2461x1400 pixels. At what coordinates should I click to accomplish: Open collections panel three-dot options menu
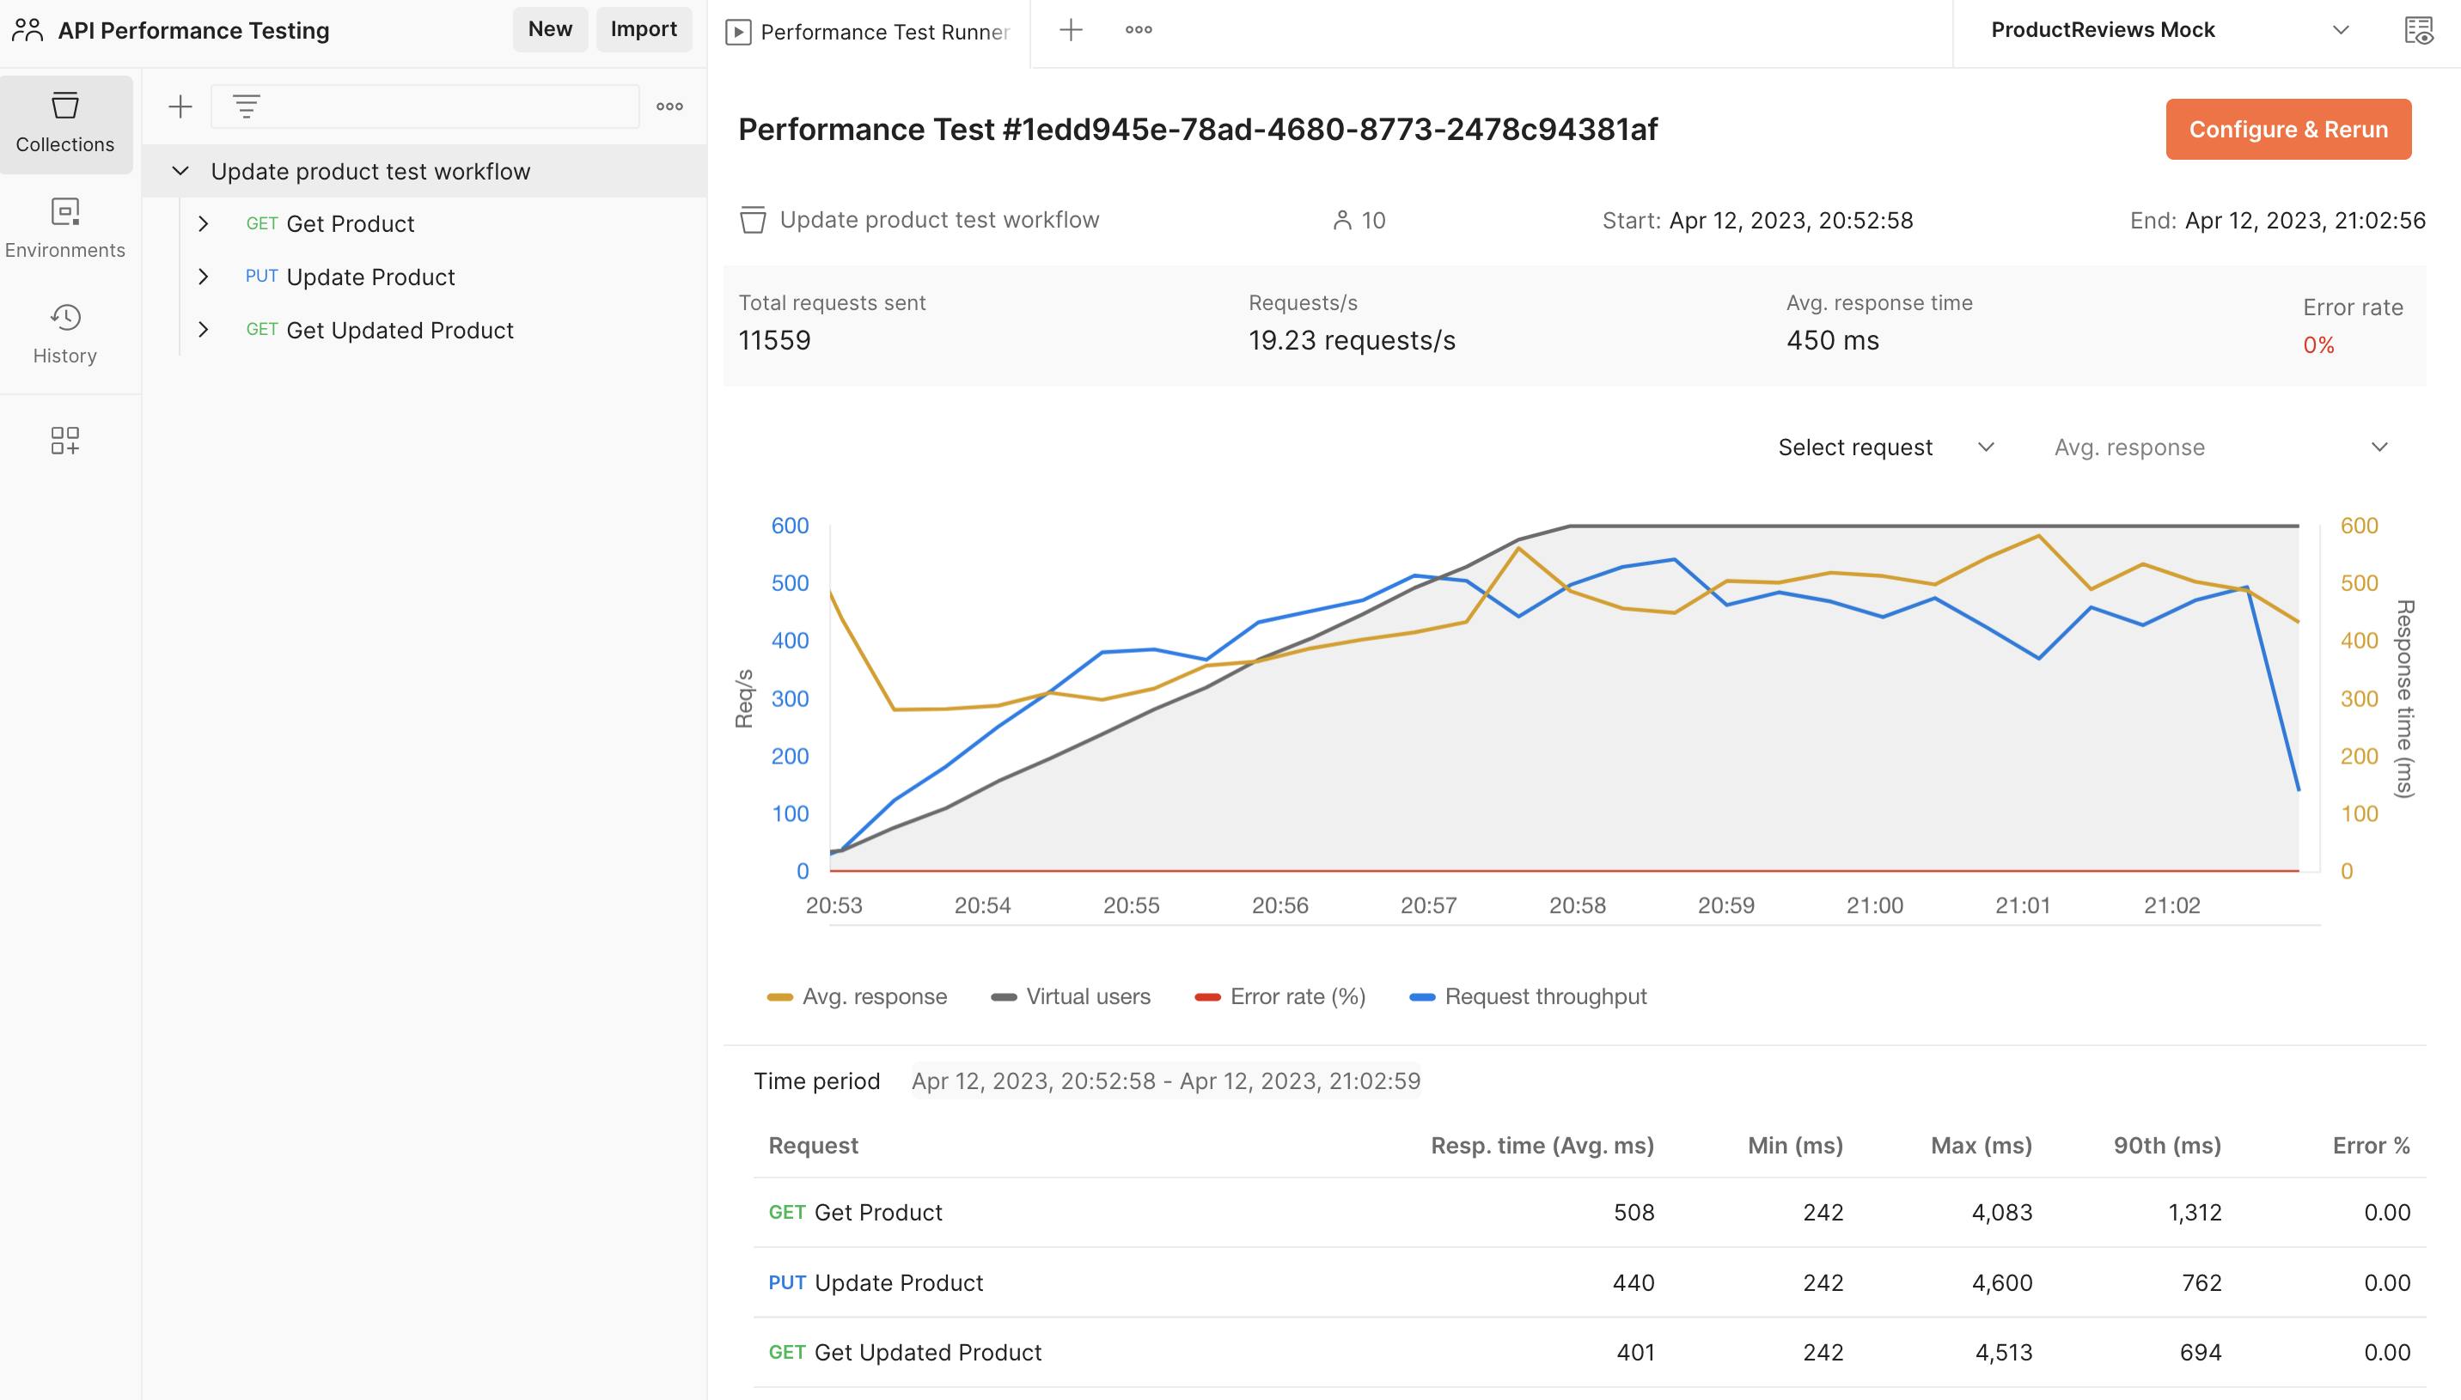pyautogui.click(x=669, y=107)
